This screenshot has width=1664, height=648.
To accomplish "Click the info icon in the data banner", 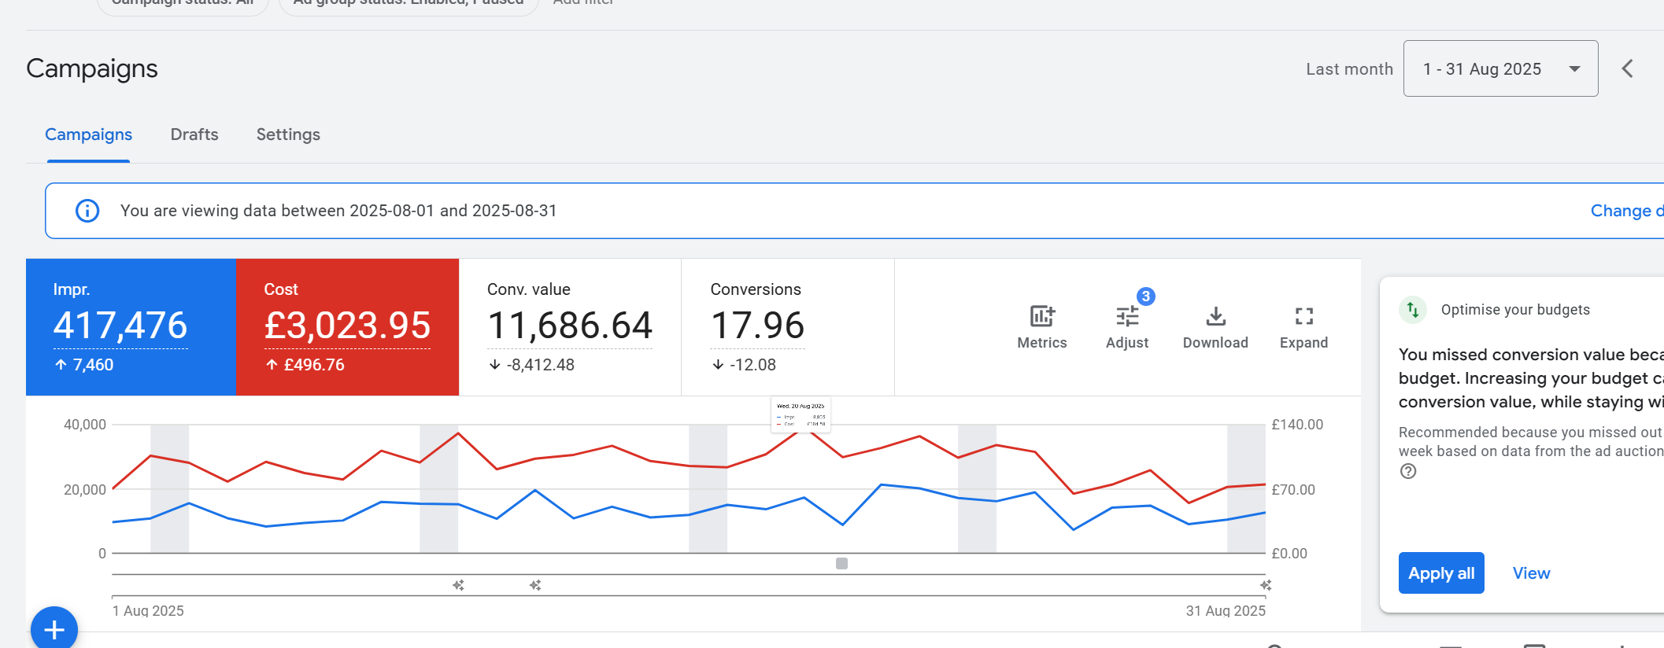I will [87, 211].
